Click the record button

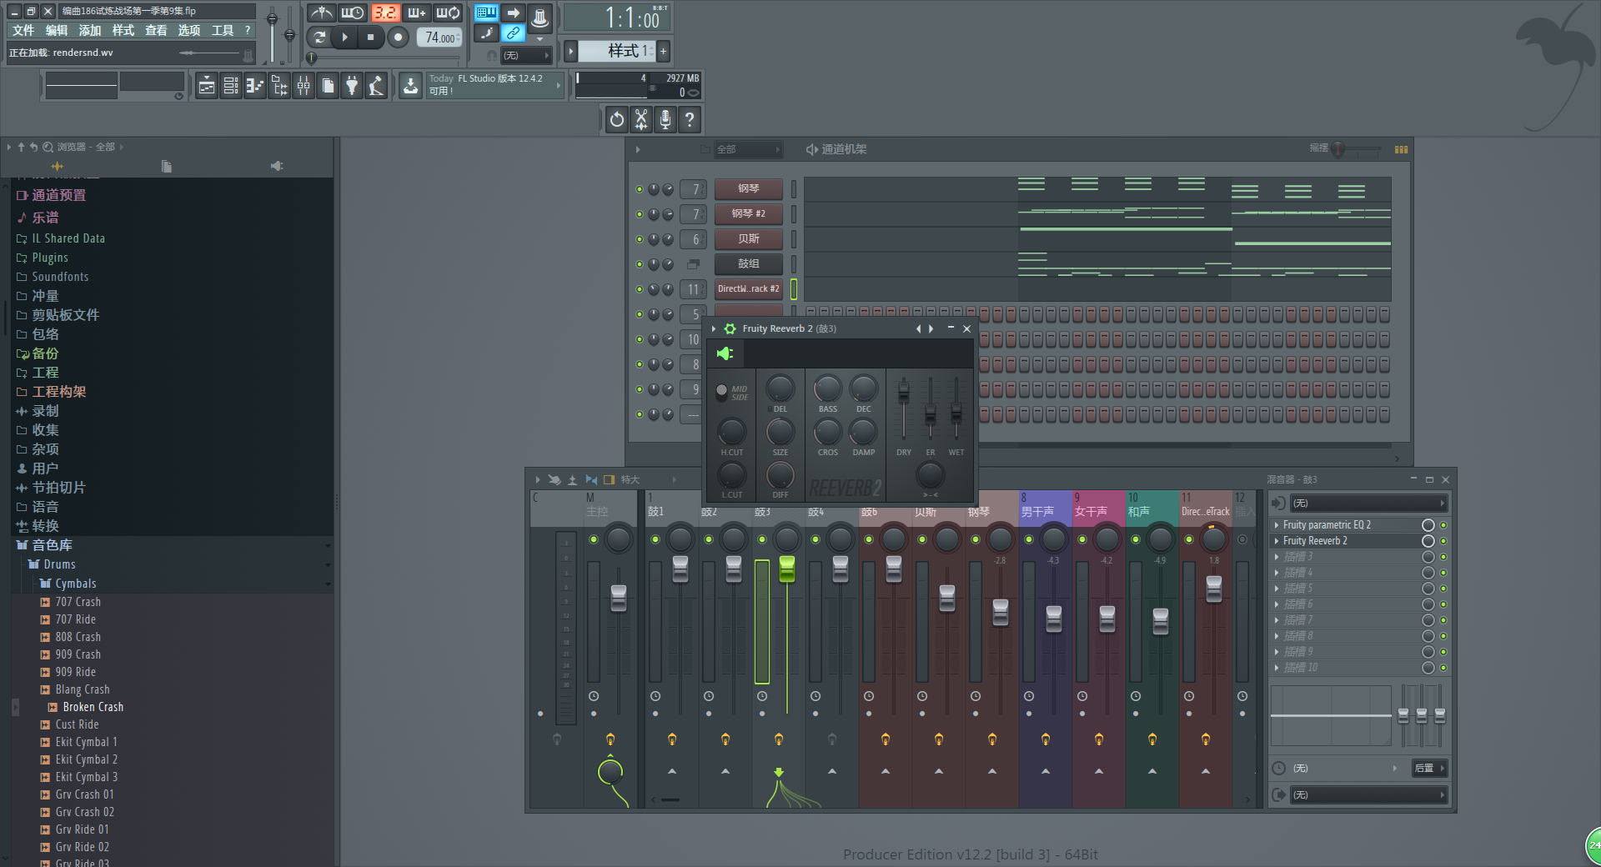pyautogui.click(x=399, y=37)
